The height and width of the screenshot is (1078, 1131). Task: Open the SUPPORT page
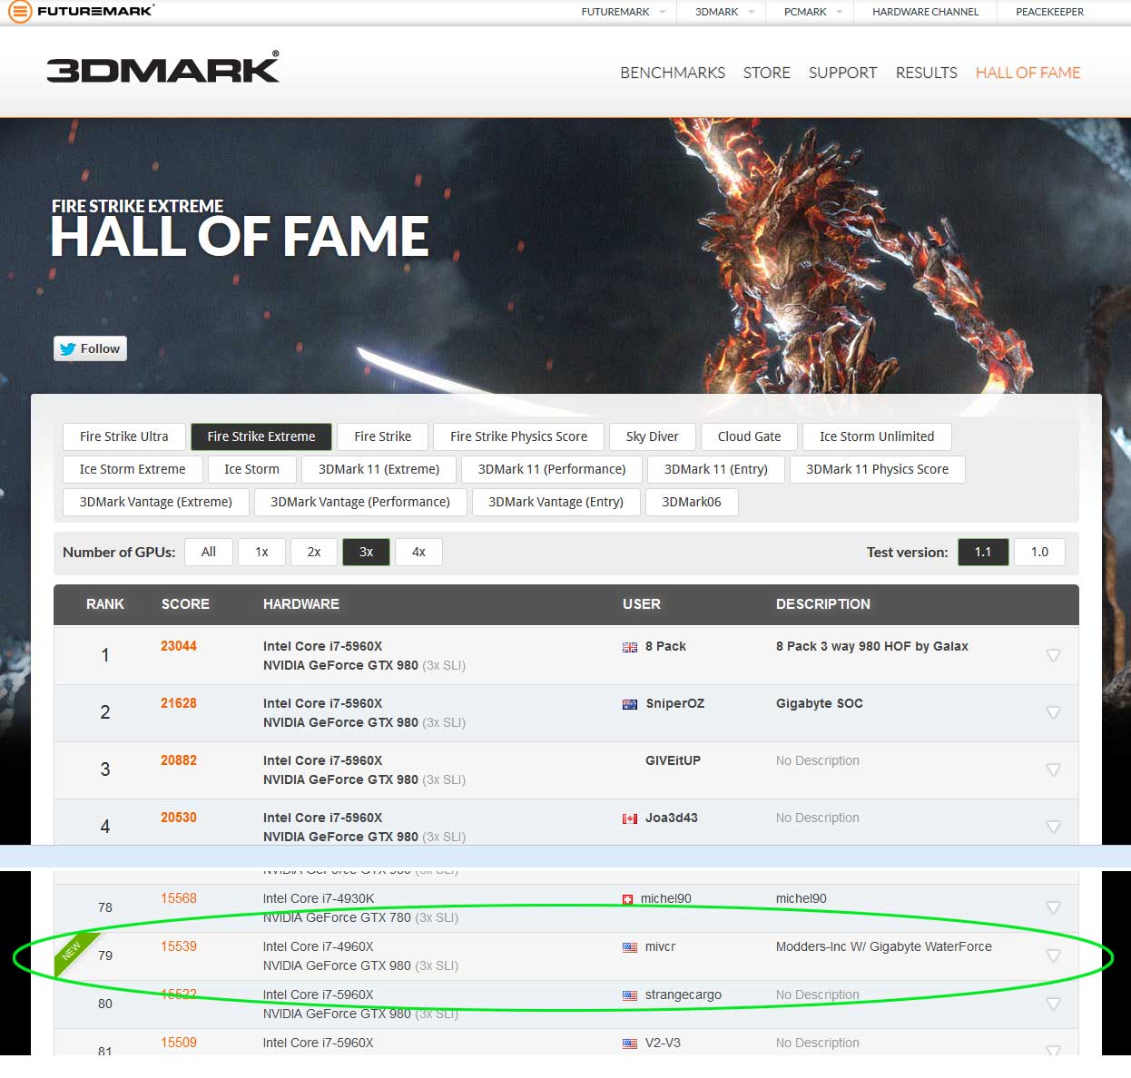[x=842, y=73]
